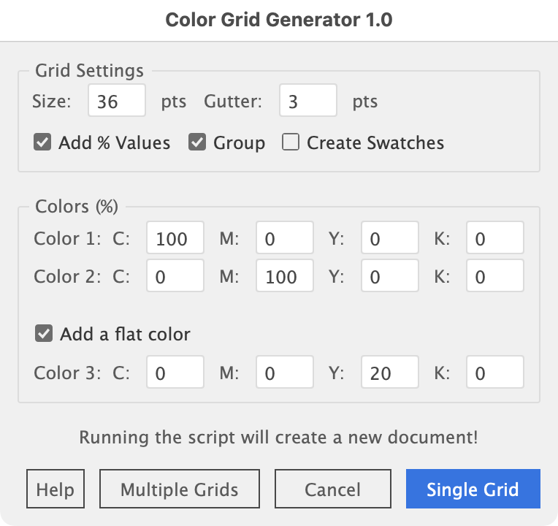
Task: Click Color 1 cyan value field
Action: point(175,239)
